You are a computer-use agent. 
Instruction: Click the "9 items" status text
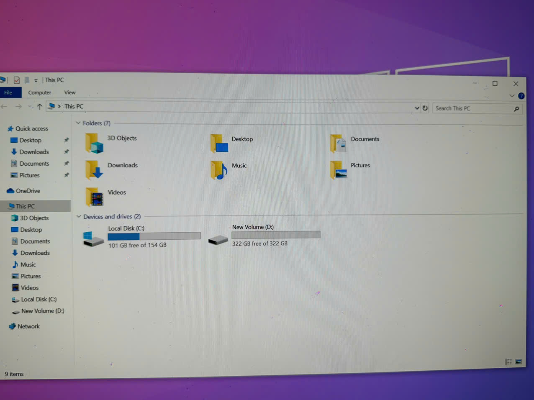[x=14, y=374]
